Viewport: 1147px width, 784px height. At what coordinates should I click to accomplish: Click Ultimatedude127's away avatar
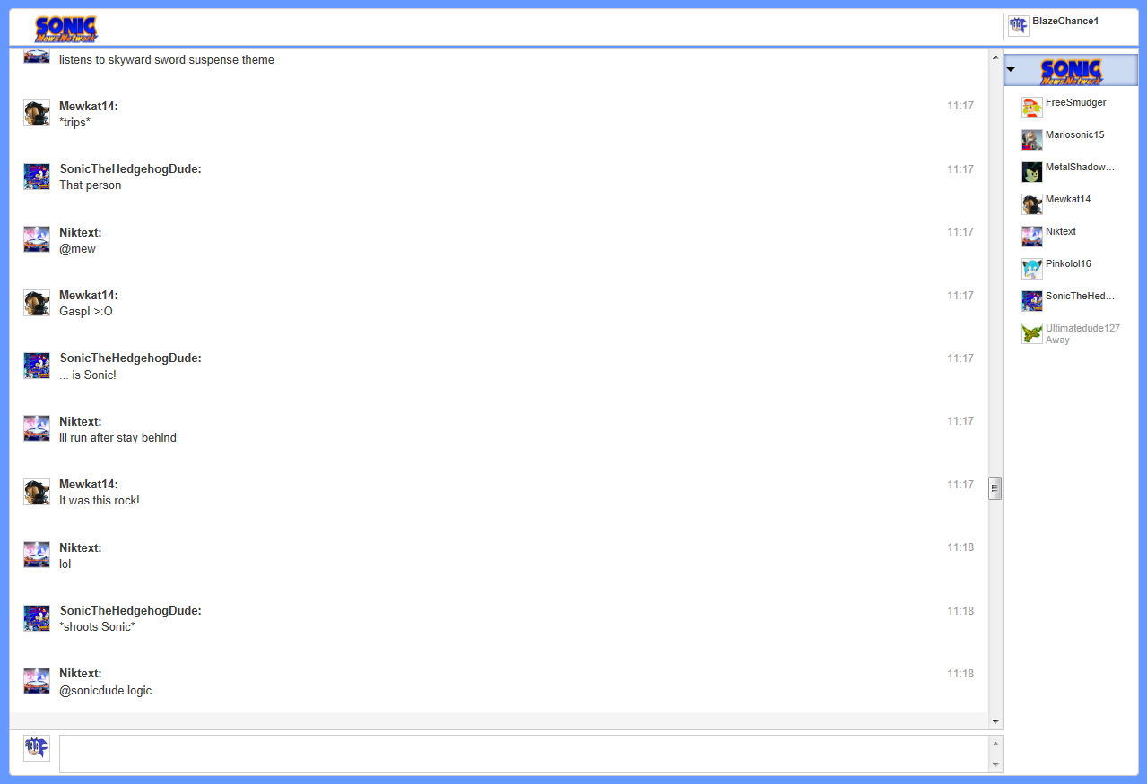point(1031,333)
